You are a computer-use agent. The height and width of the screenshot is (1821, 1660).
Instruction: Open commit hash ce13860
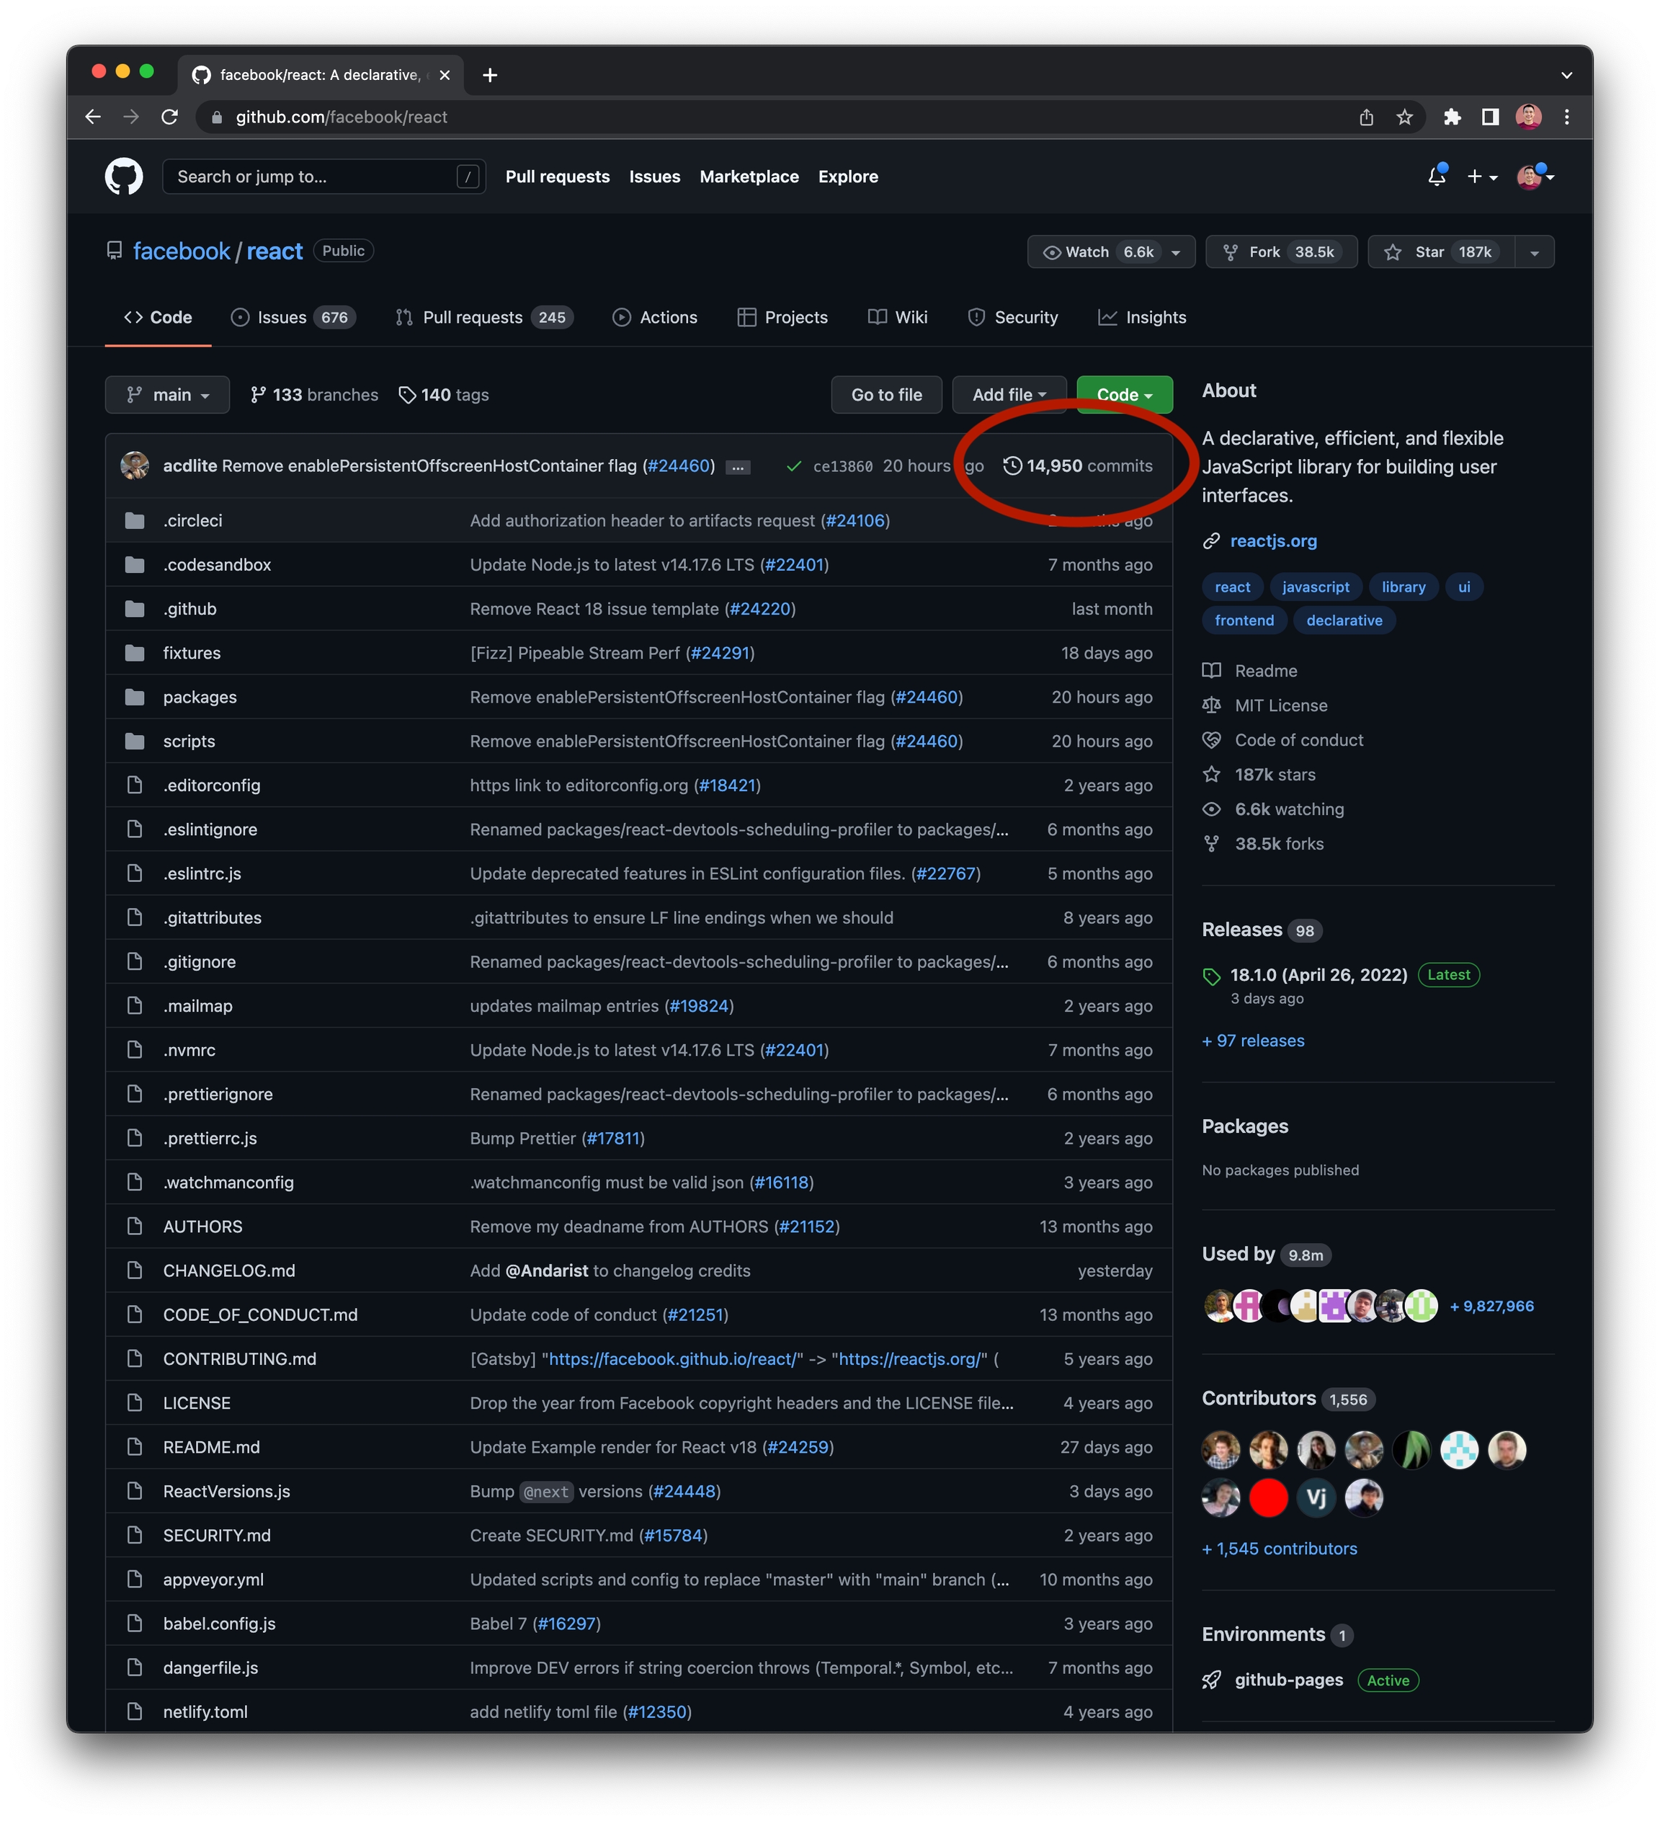(x=842, y=466)
